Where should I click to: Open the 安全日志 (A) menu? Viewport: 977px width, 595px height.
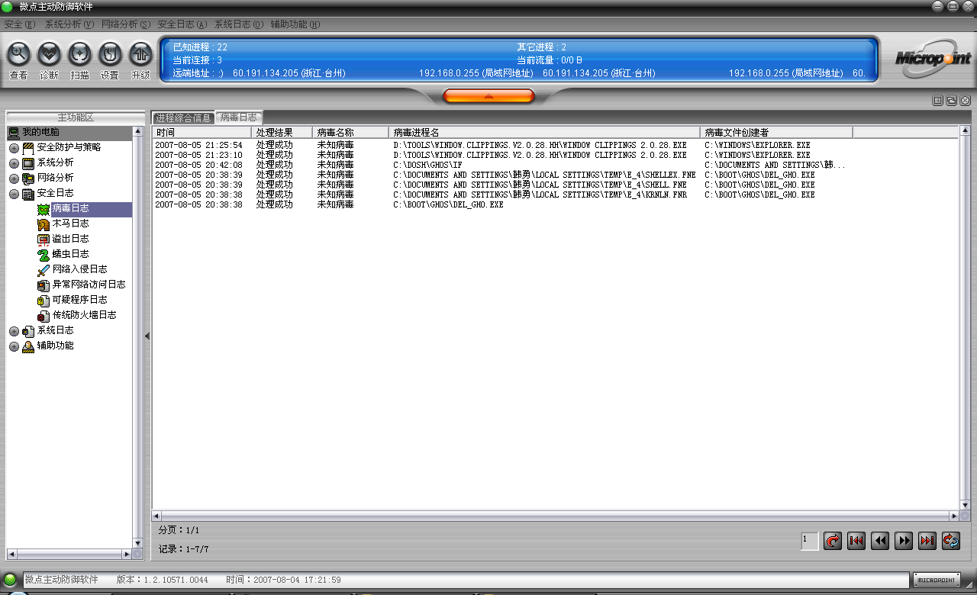[x=182, y=24]
